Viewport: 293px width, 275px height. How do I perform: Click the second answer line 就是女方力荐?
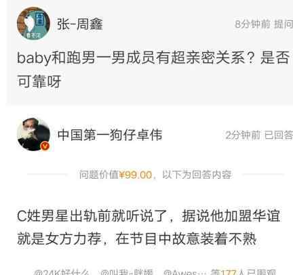point(136,238)
